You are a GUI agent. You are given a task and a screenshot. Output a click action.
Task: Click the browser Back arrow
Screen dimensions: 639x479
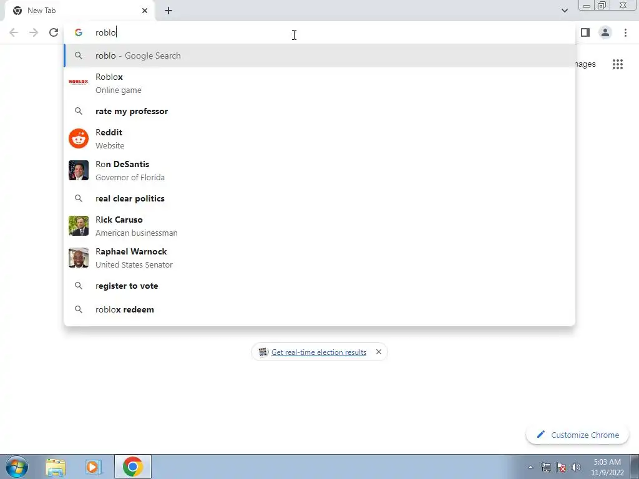14,32
